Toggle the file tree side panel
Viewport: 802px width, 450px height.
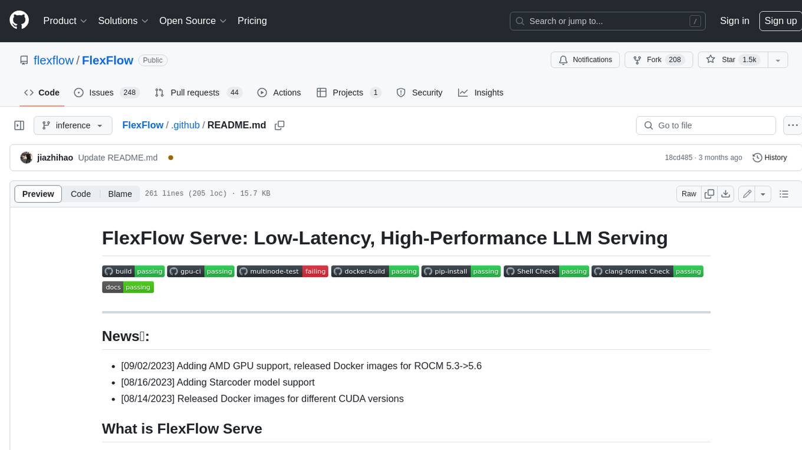coord(19,125)
